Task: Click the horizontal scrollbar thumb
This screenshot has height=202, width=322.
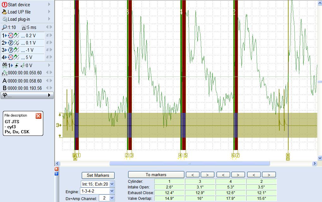Action: [189, 164]
